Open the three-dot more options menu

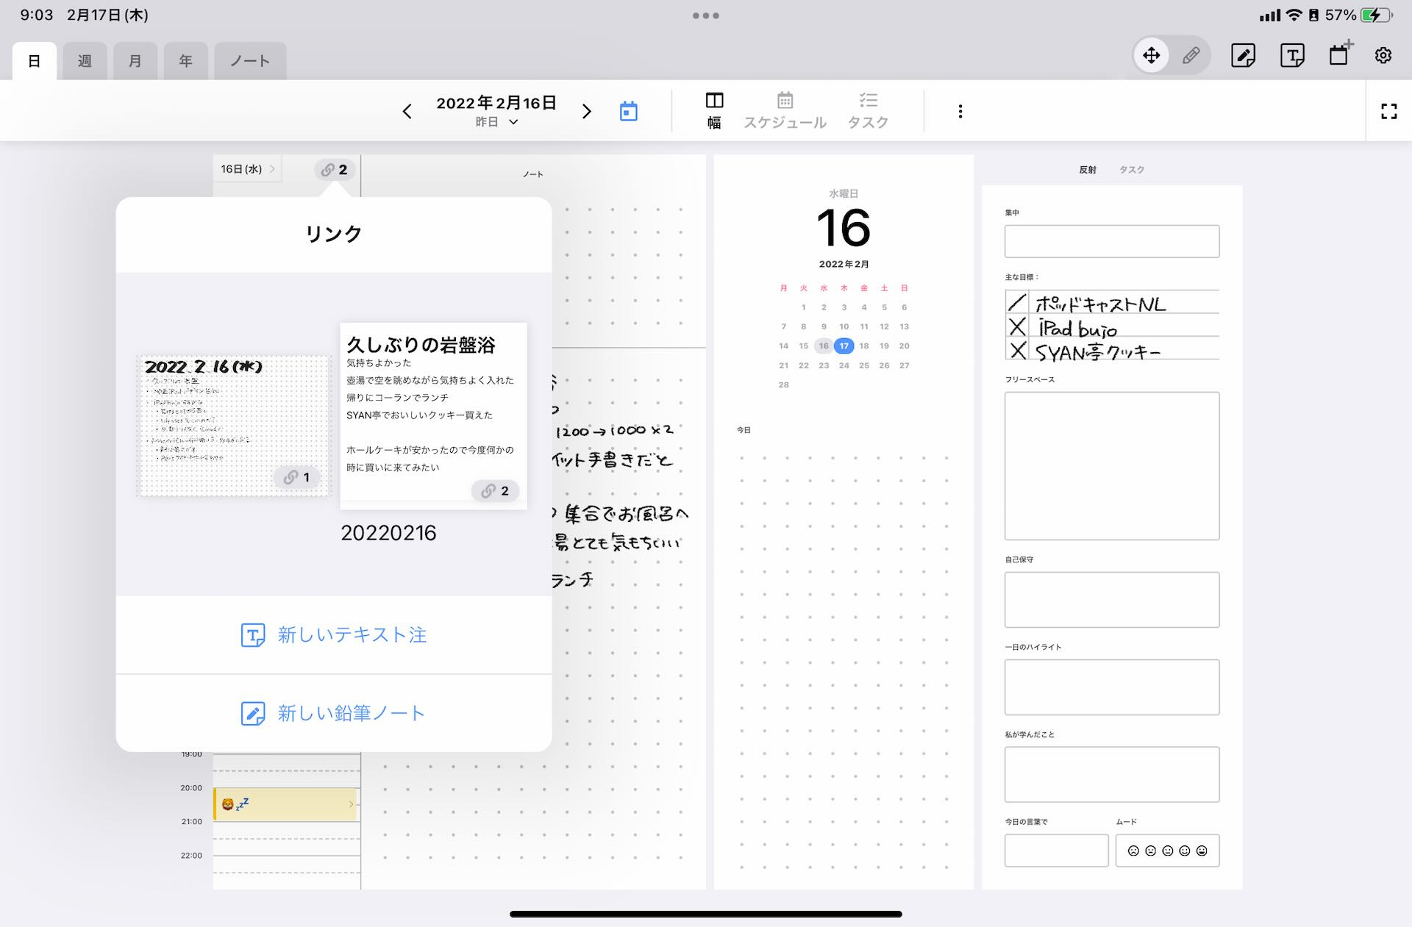click(960, 111)
